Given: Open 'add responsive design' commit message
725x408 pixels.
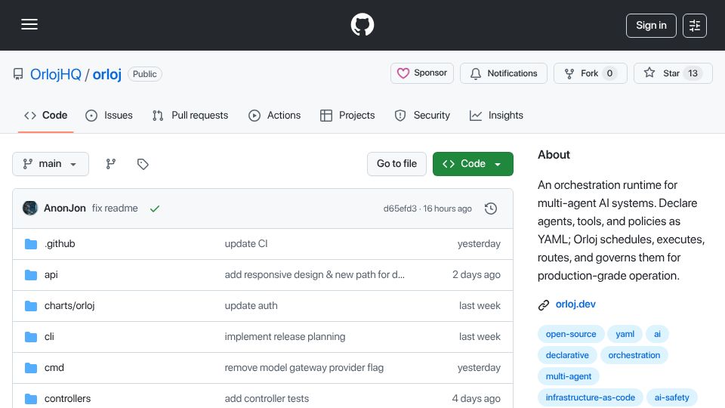Looking at the screenshot, I should pos(314,275).
